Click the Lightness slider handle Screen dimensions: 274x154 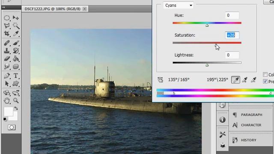207,65
